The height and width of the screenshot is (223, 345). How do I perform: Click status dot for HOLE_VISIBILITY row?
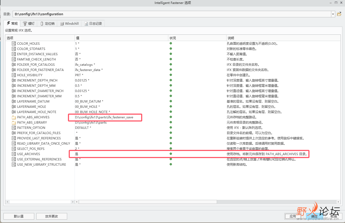coord(171,75)
